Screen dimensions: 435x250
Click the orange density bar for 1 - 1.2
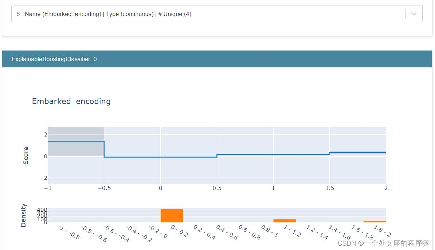pos(285,221)
